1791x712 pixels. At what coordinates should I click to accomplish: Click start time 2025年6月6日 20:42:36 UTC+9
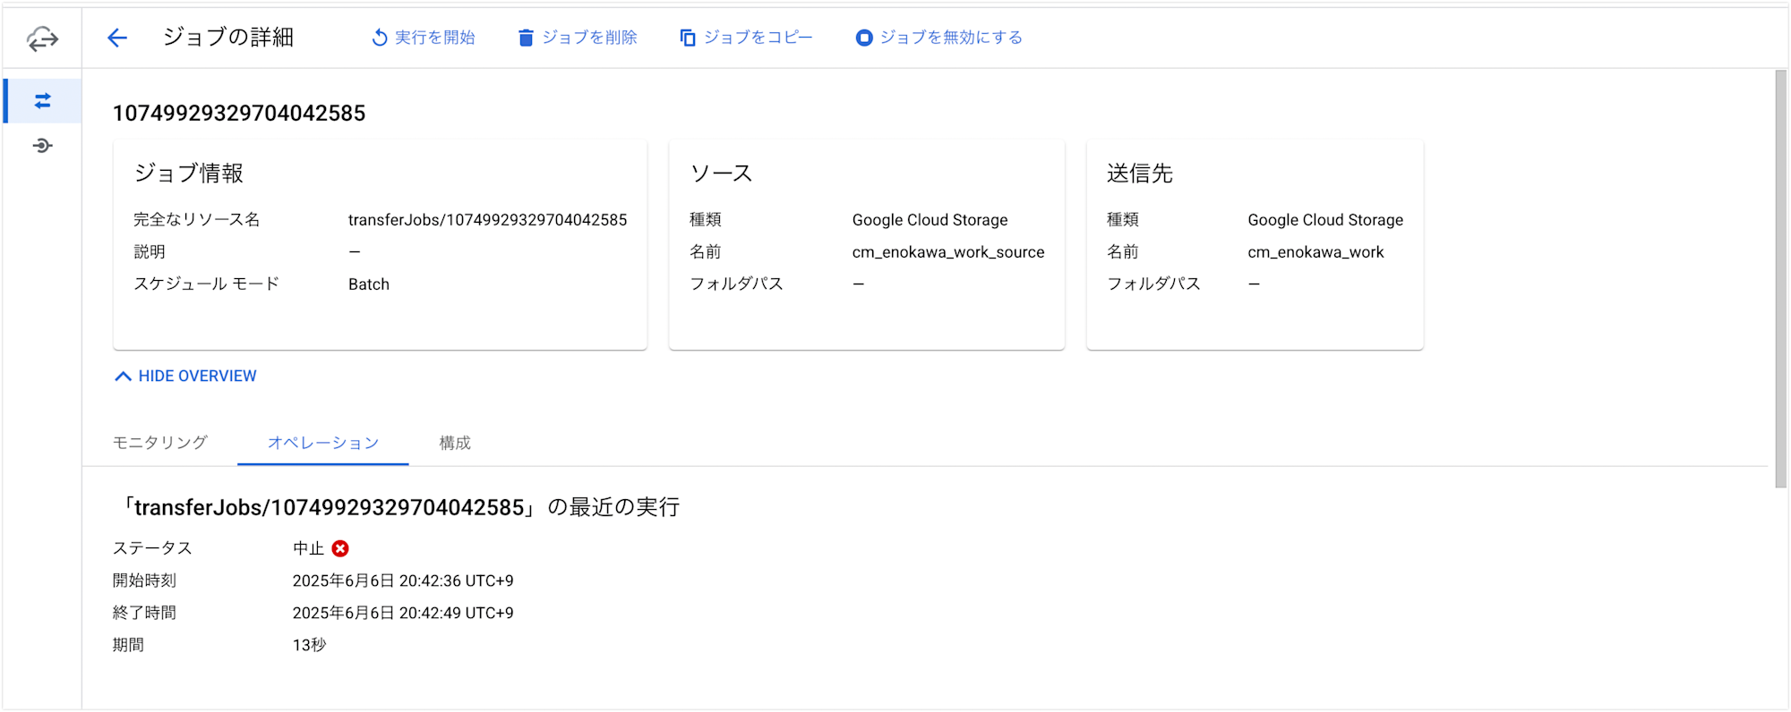click(x=403, y=581)
